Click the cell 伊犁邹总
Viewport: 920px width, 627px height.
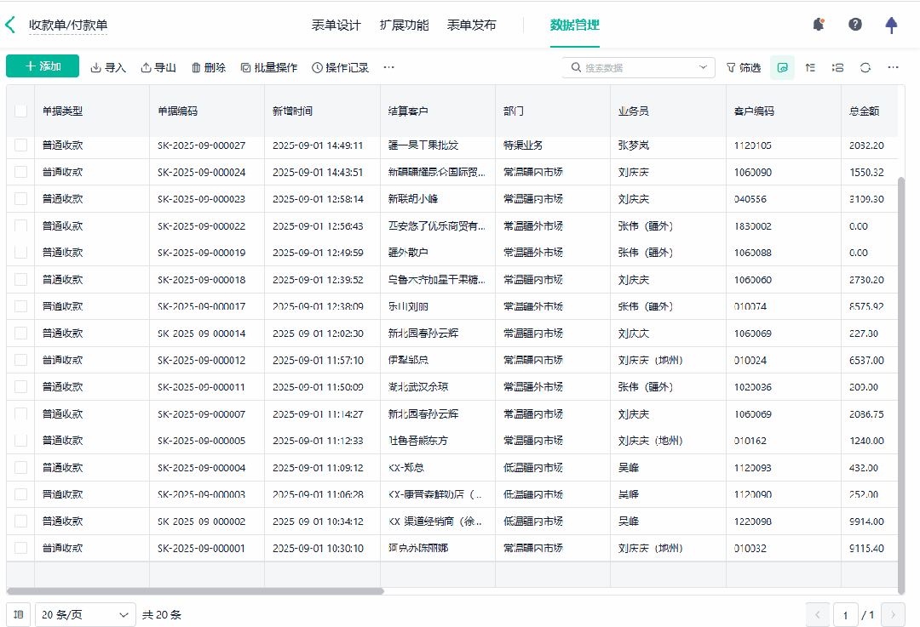click(408, 360)
